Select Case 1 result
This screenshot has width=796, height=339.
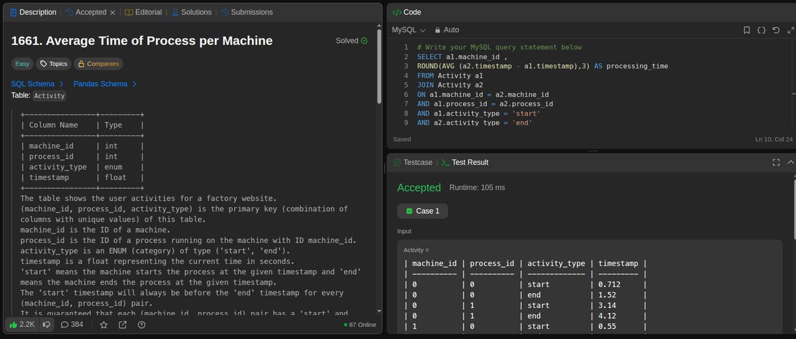(x=423, y=211)
